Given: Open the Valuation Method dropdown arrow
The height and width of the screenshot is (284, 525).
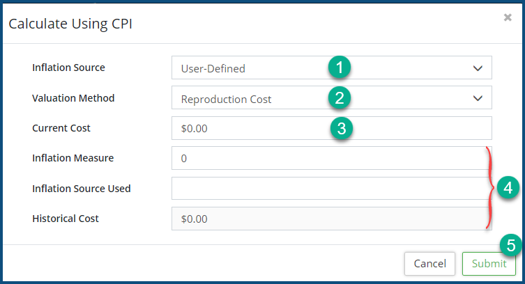Looking at the screenshot, I should [x=478, y=98].
